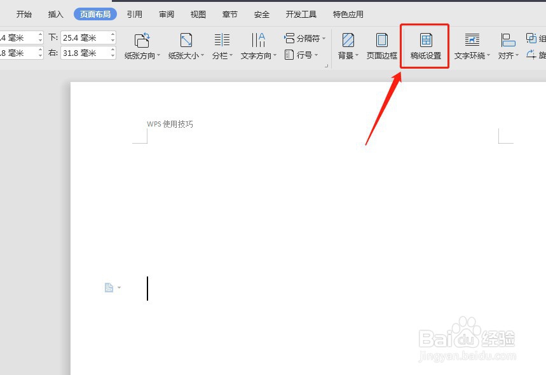The height and width of the screenshot is (375, 546).
Task: Switch to the 视图 tab
Action: (x=198, y=14)
